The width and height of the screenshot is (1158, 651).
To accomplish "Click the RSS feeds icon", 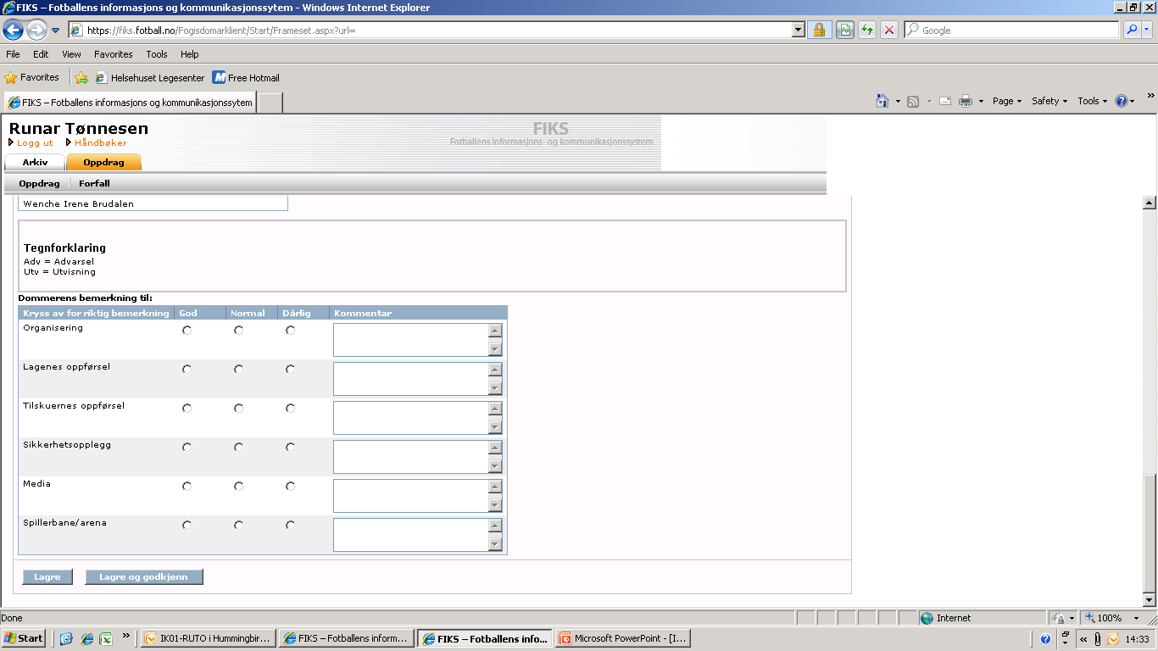I will coord(913,101).
